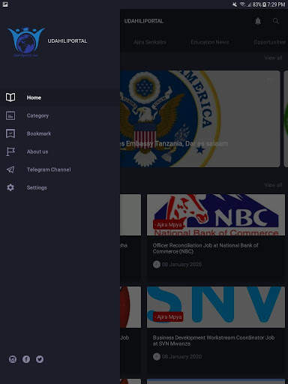
Task: Click the search magnifier icon
Action: click(276, 21)
